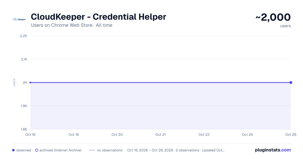
Task: Click the filled 'observed' legend dot
Action: 13,150
